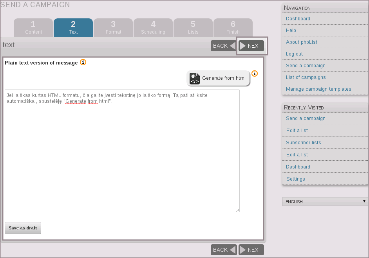Switch to step 1 Content tab
This screenshot has width=369, height=258.
[33, 28]
